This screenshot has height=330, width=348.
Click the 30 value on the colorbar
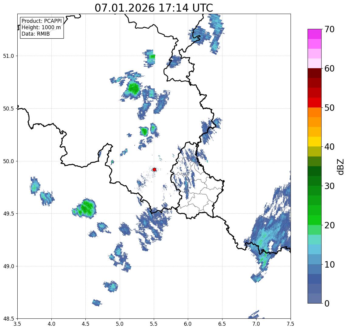(329, 186)
